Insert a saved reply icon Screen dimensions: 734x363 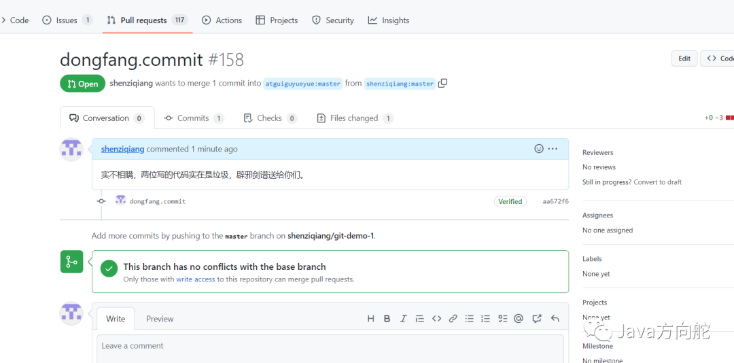(x=555, y=319)
